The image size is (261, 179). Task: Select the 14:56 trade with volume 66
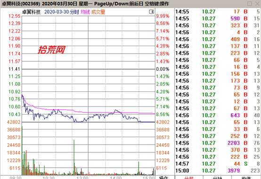click(218, 60)
